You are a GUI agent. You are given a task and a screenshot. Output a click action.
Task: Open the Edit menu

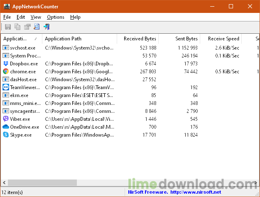21,17
